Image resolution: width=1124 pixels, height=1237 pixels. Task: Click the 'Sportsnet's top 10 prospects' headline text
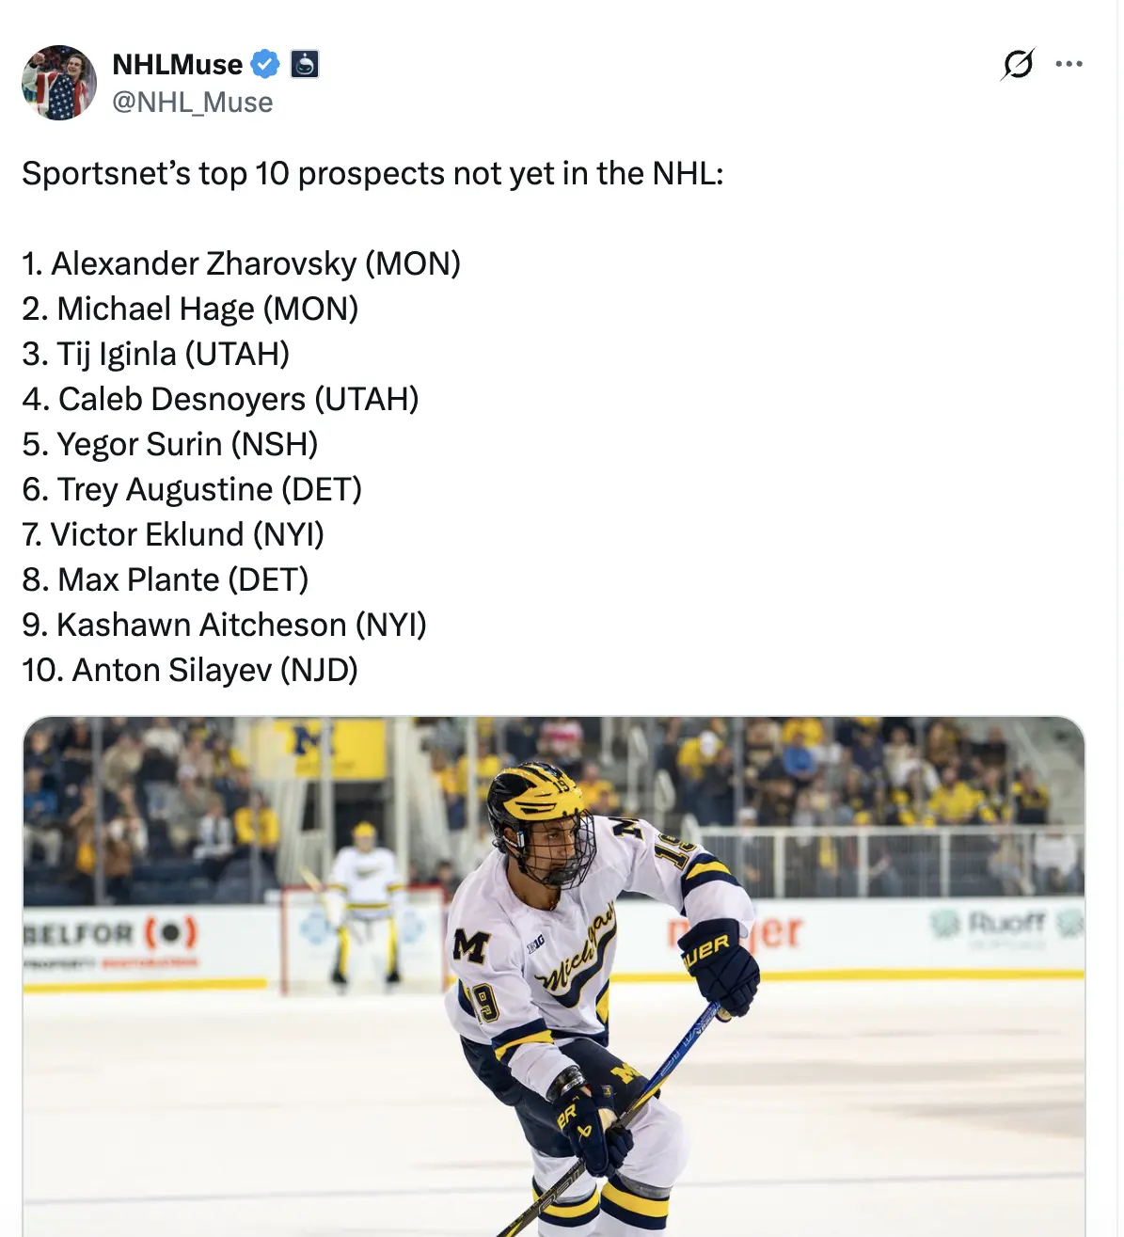point(372,174)
